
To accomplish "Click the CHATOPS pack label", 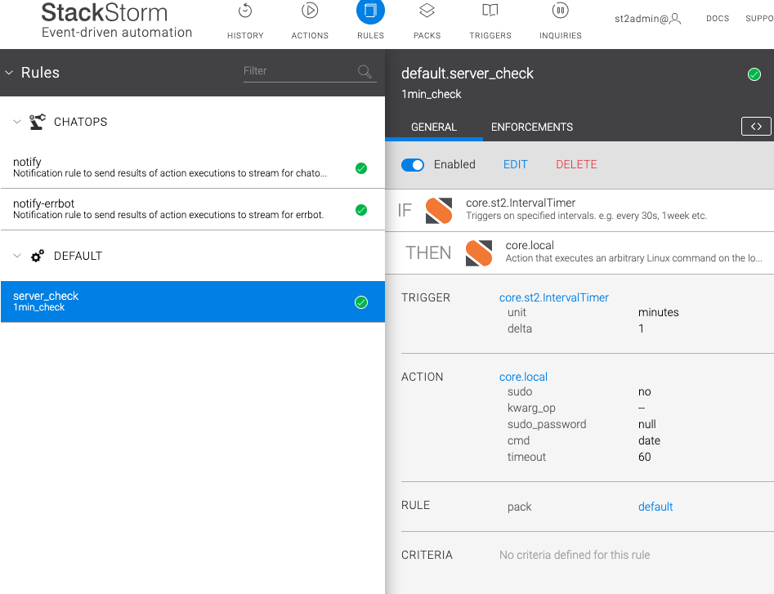I will pyautogui.click(x=80, y=122).
